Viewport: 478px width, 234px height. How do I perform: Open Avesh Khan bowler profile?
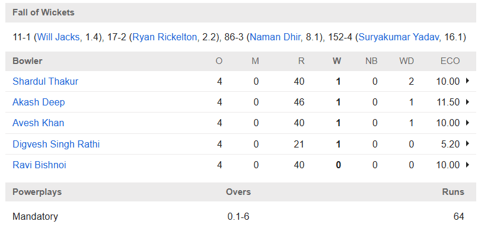[39, 123]
